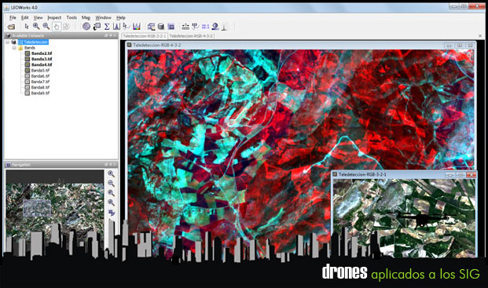Select Banda9.tif in the bands list
The image size is (488, 288).
pos(40,93)
